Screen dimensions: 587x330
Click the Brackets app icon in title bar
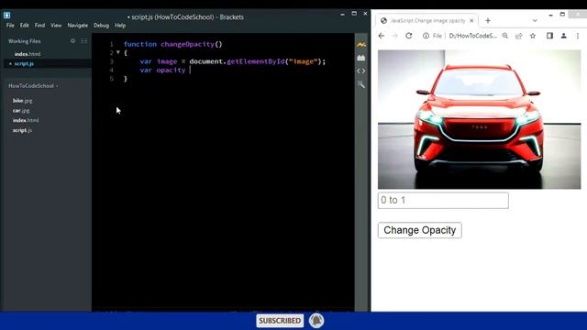6,16
